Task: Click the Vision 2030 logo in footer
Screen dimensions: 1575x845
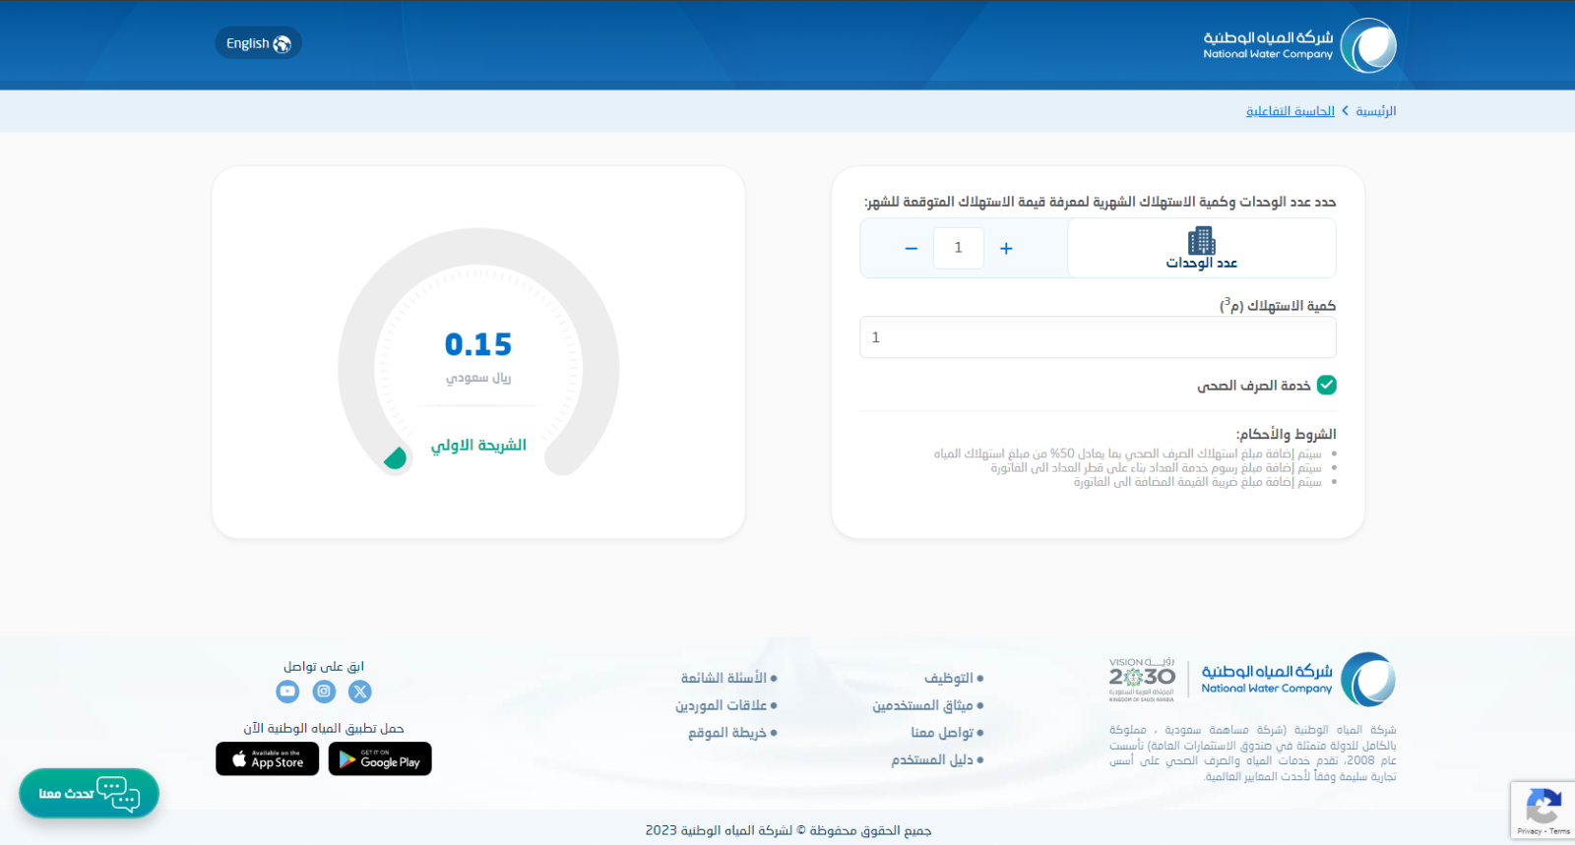Action: pos(1142,679)
